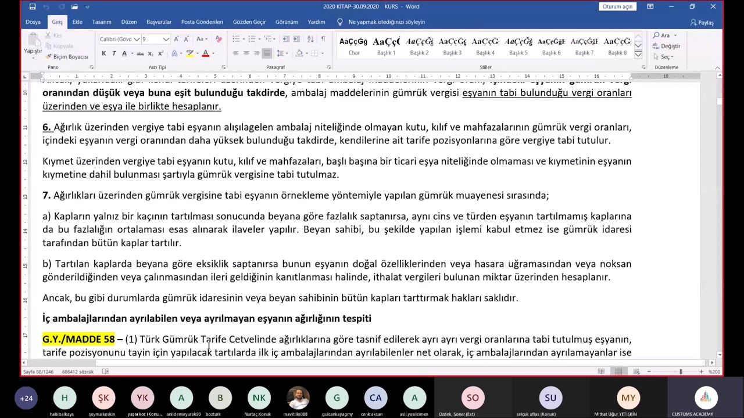
Task: Click the +24 more participants badge
Action: [26, 398]
